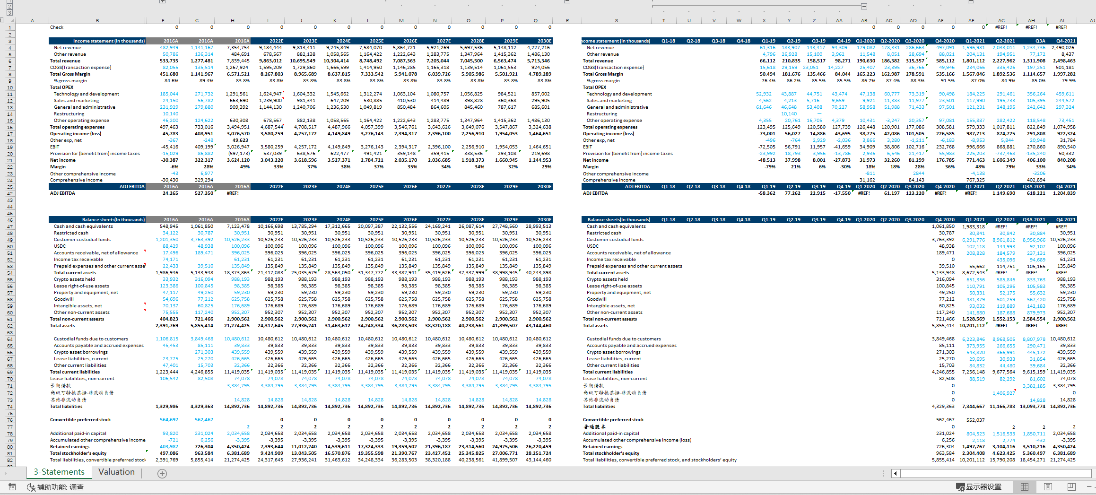Screen dimensions: 1096x495
Task: Select the 3-Statements sheet tab
Action: (x=59, y=472)
